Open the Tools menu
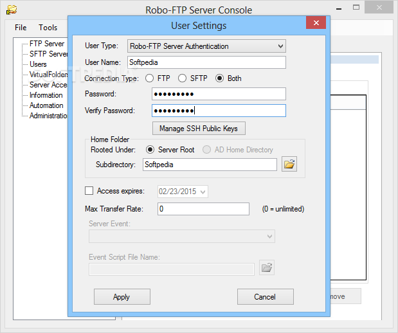The height and width of the screenshot is (333, 398). [48, 28]
